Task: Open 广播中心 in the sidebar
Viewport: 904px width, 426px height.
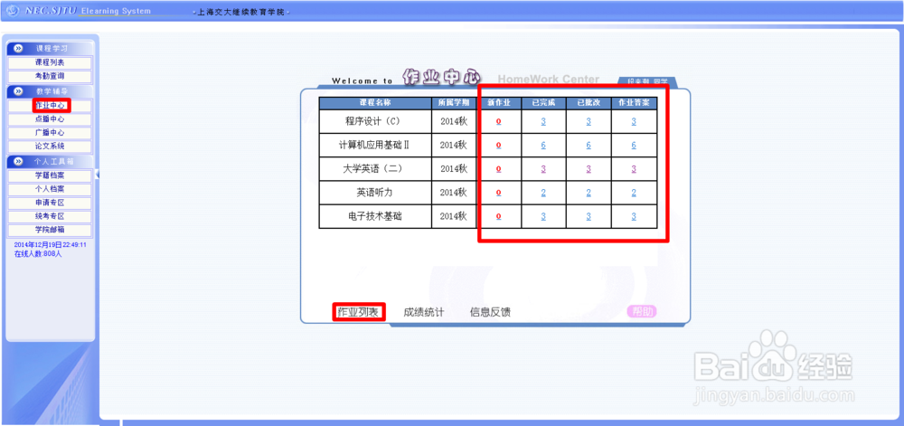Action: click(50, 133)
